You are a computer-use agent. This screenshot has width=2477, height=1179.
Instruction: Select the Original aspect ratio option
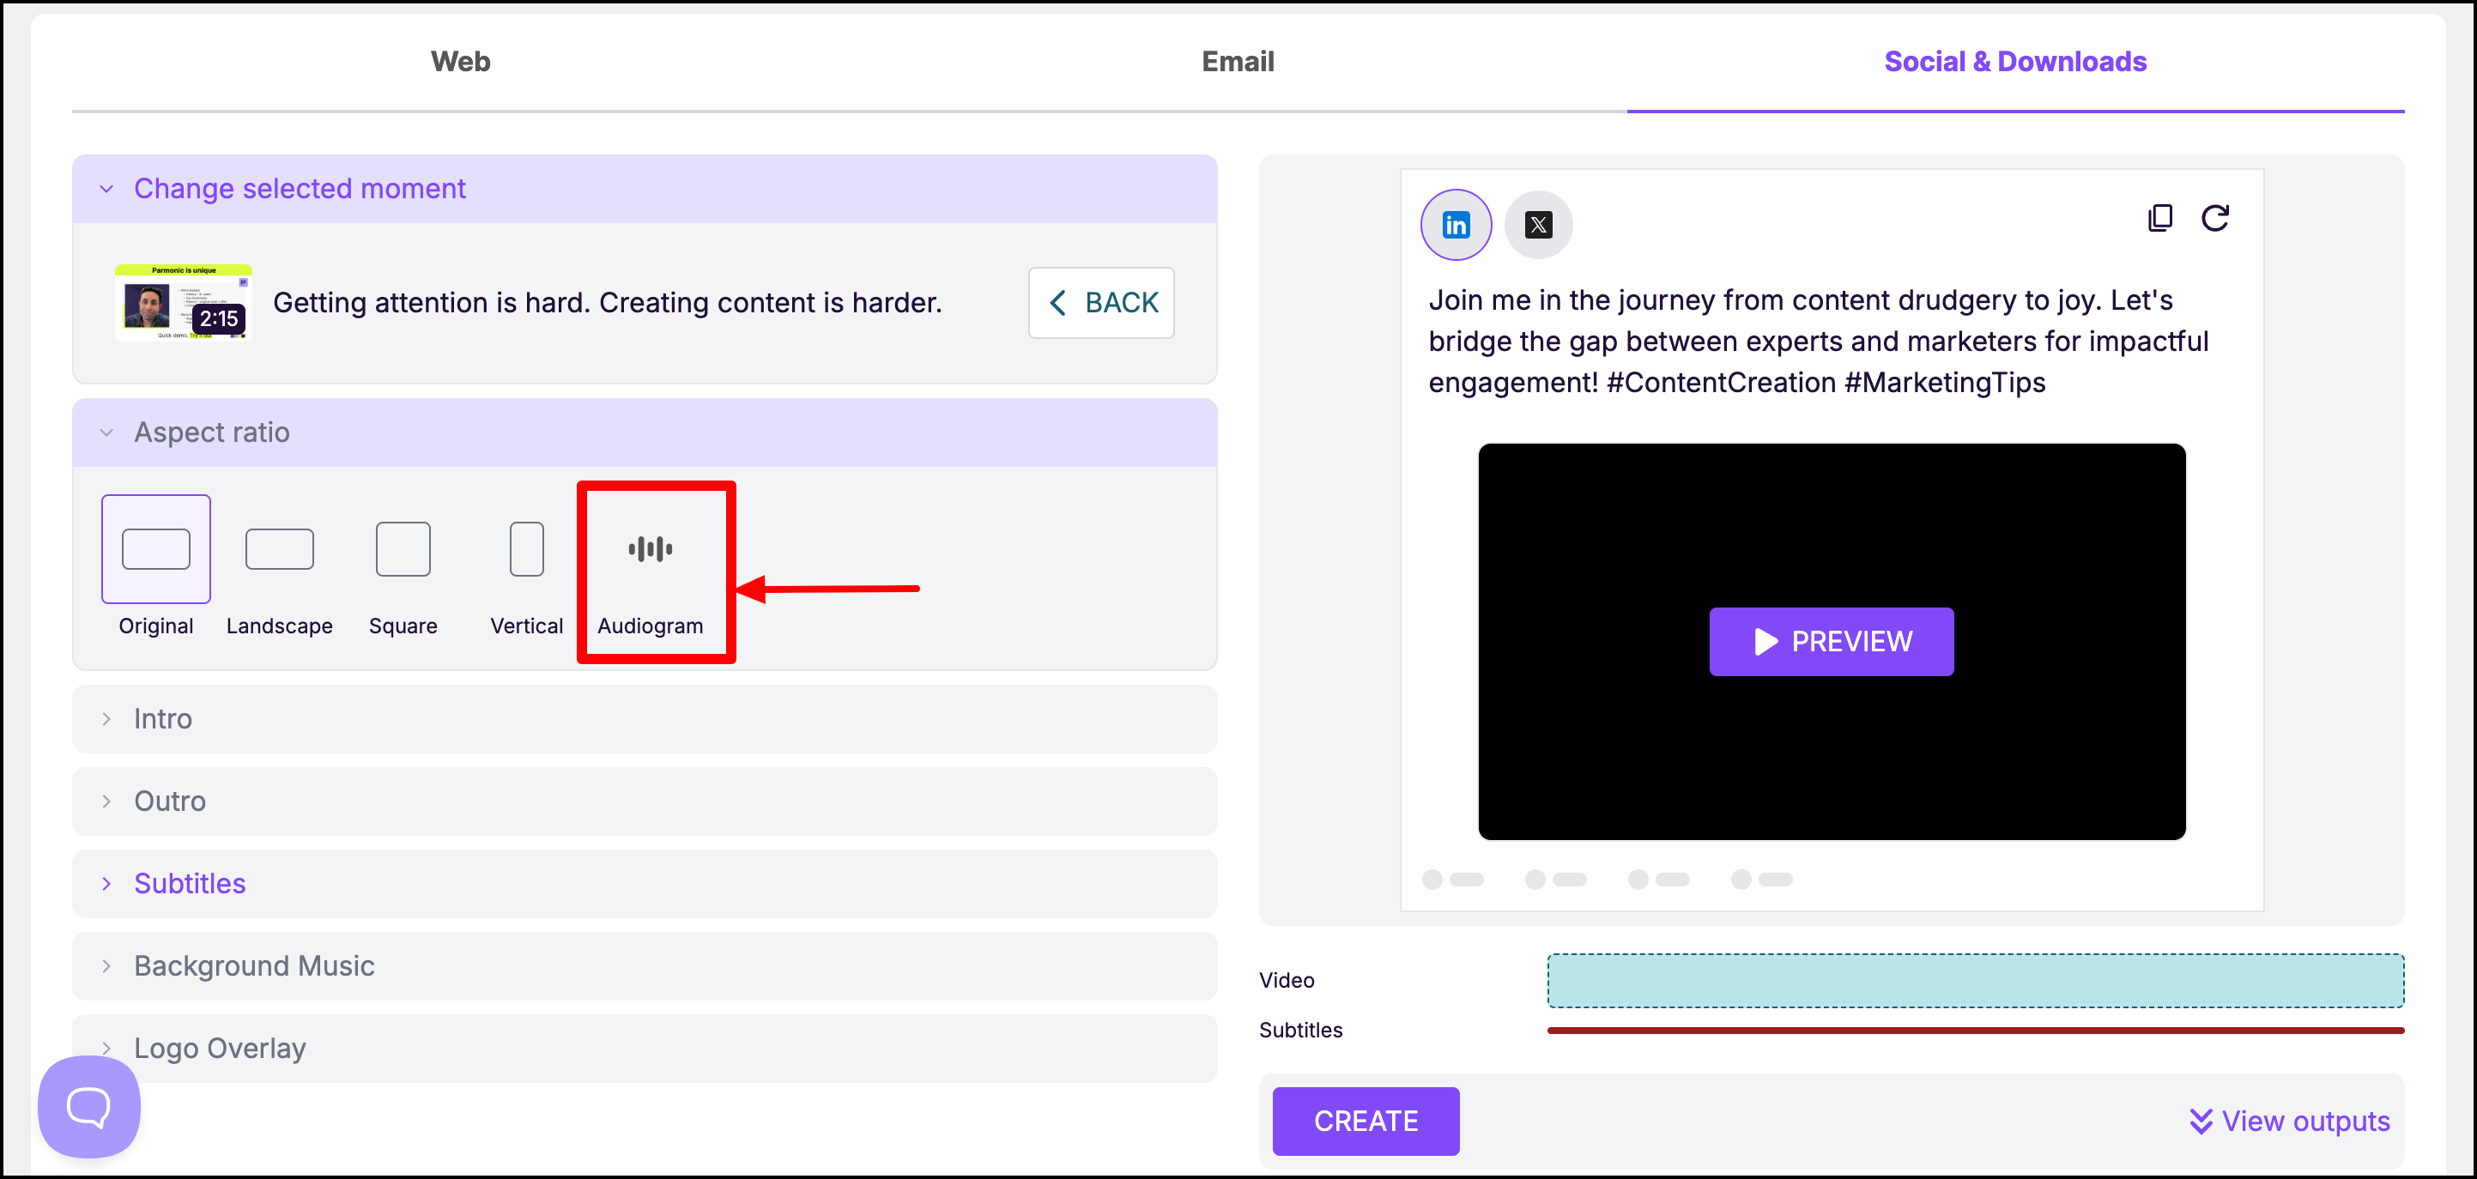tap(155, 549)
